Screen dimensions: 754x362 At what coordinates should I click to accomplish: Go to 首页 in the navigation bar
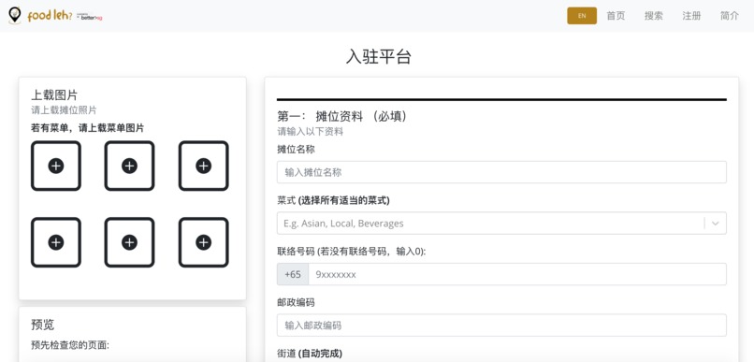coord(616,16)
